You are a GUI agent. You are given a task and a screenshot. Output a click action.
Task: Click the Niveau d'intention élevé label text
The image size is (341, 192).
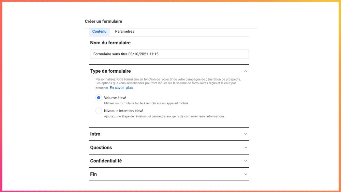123,111
